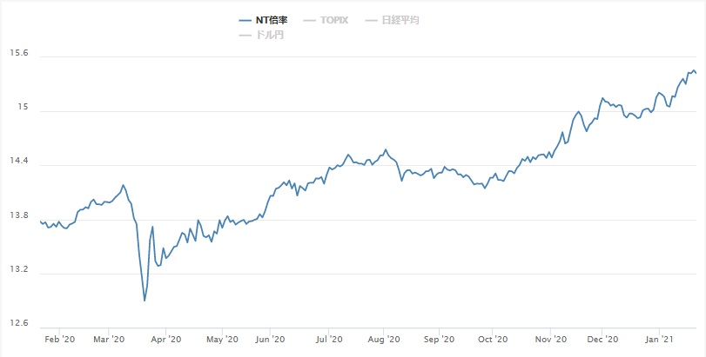Click the 13.2 y-axis value label
This screenshot has width=706, height=357.
coord(18,270)
